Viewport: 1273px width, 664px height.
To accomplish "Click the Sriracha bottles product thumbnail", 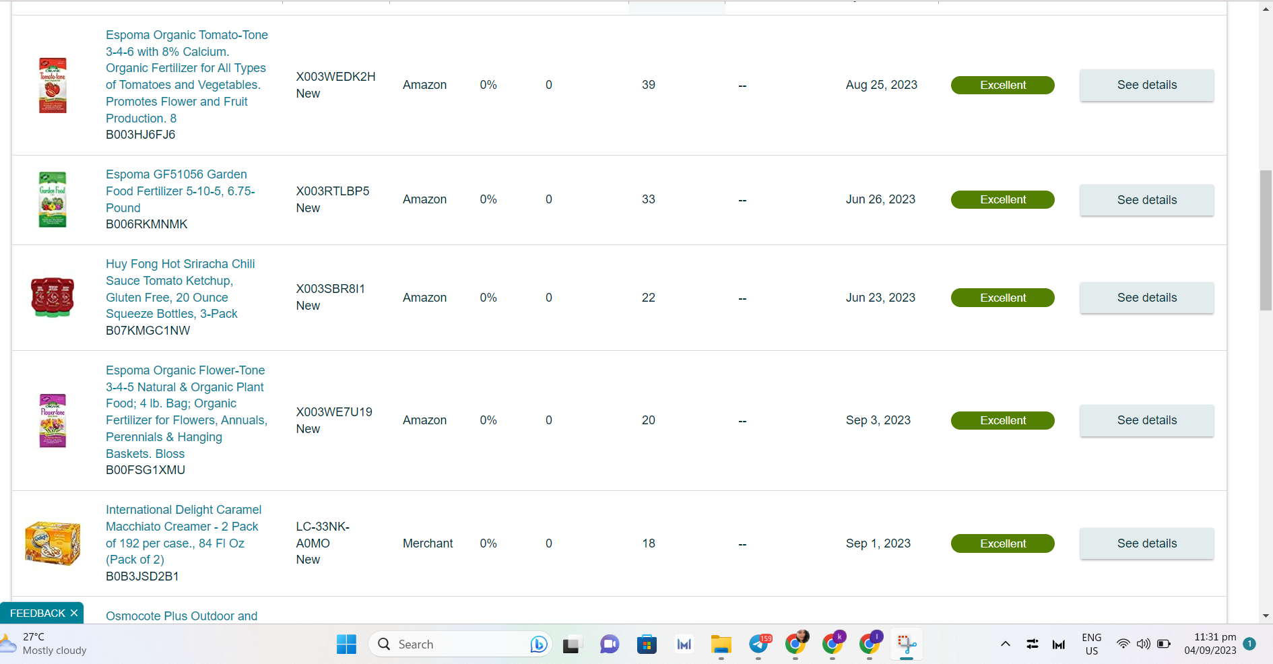I will pyautogui.click(x=53, y=297).
